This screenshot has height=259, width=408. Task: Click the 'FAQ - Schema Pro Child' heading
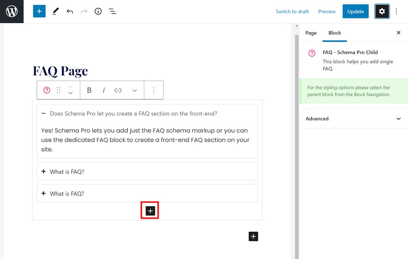click(350, 52)
